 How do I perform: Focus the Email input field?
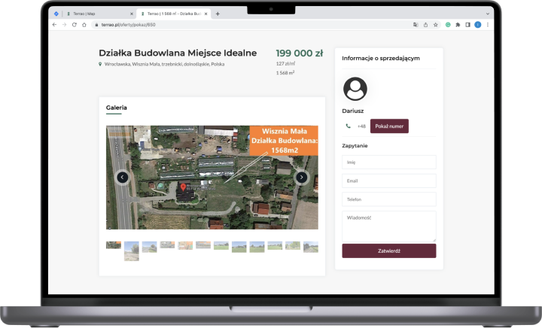pyautogui.click(x=389, y=181)
